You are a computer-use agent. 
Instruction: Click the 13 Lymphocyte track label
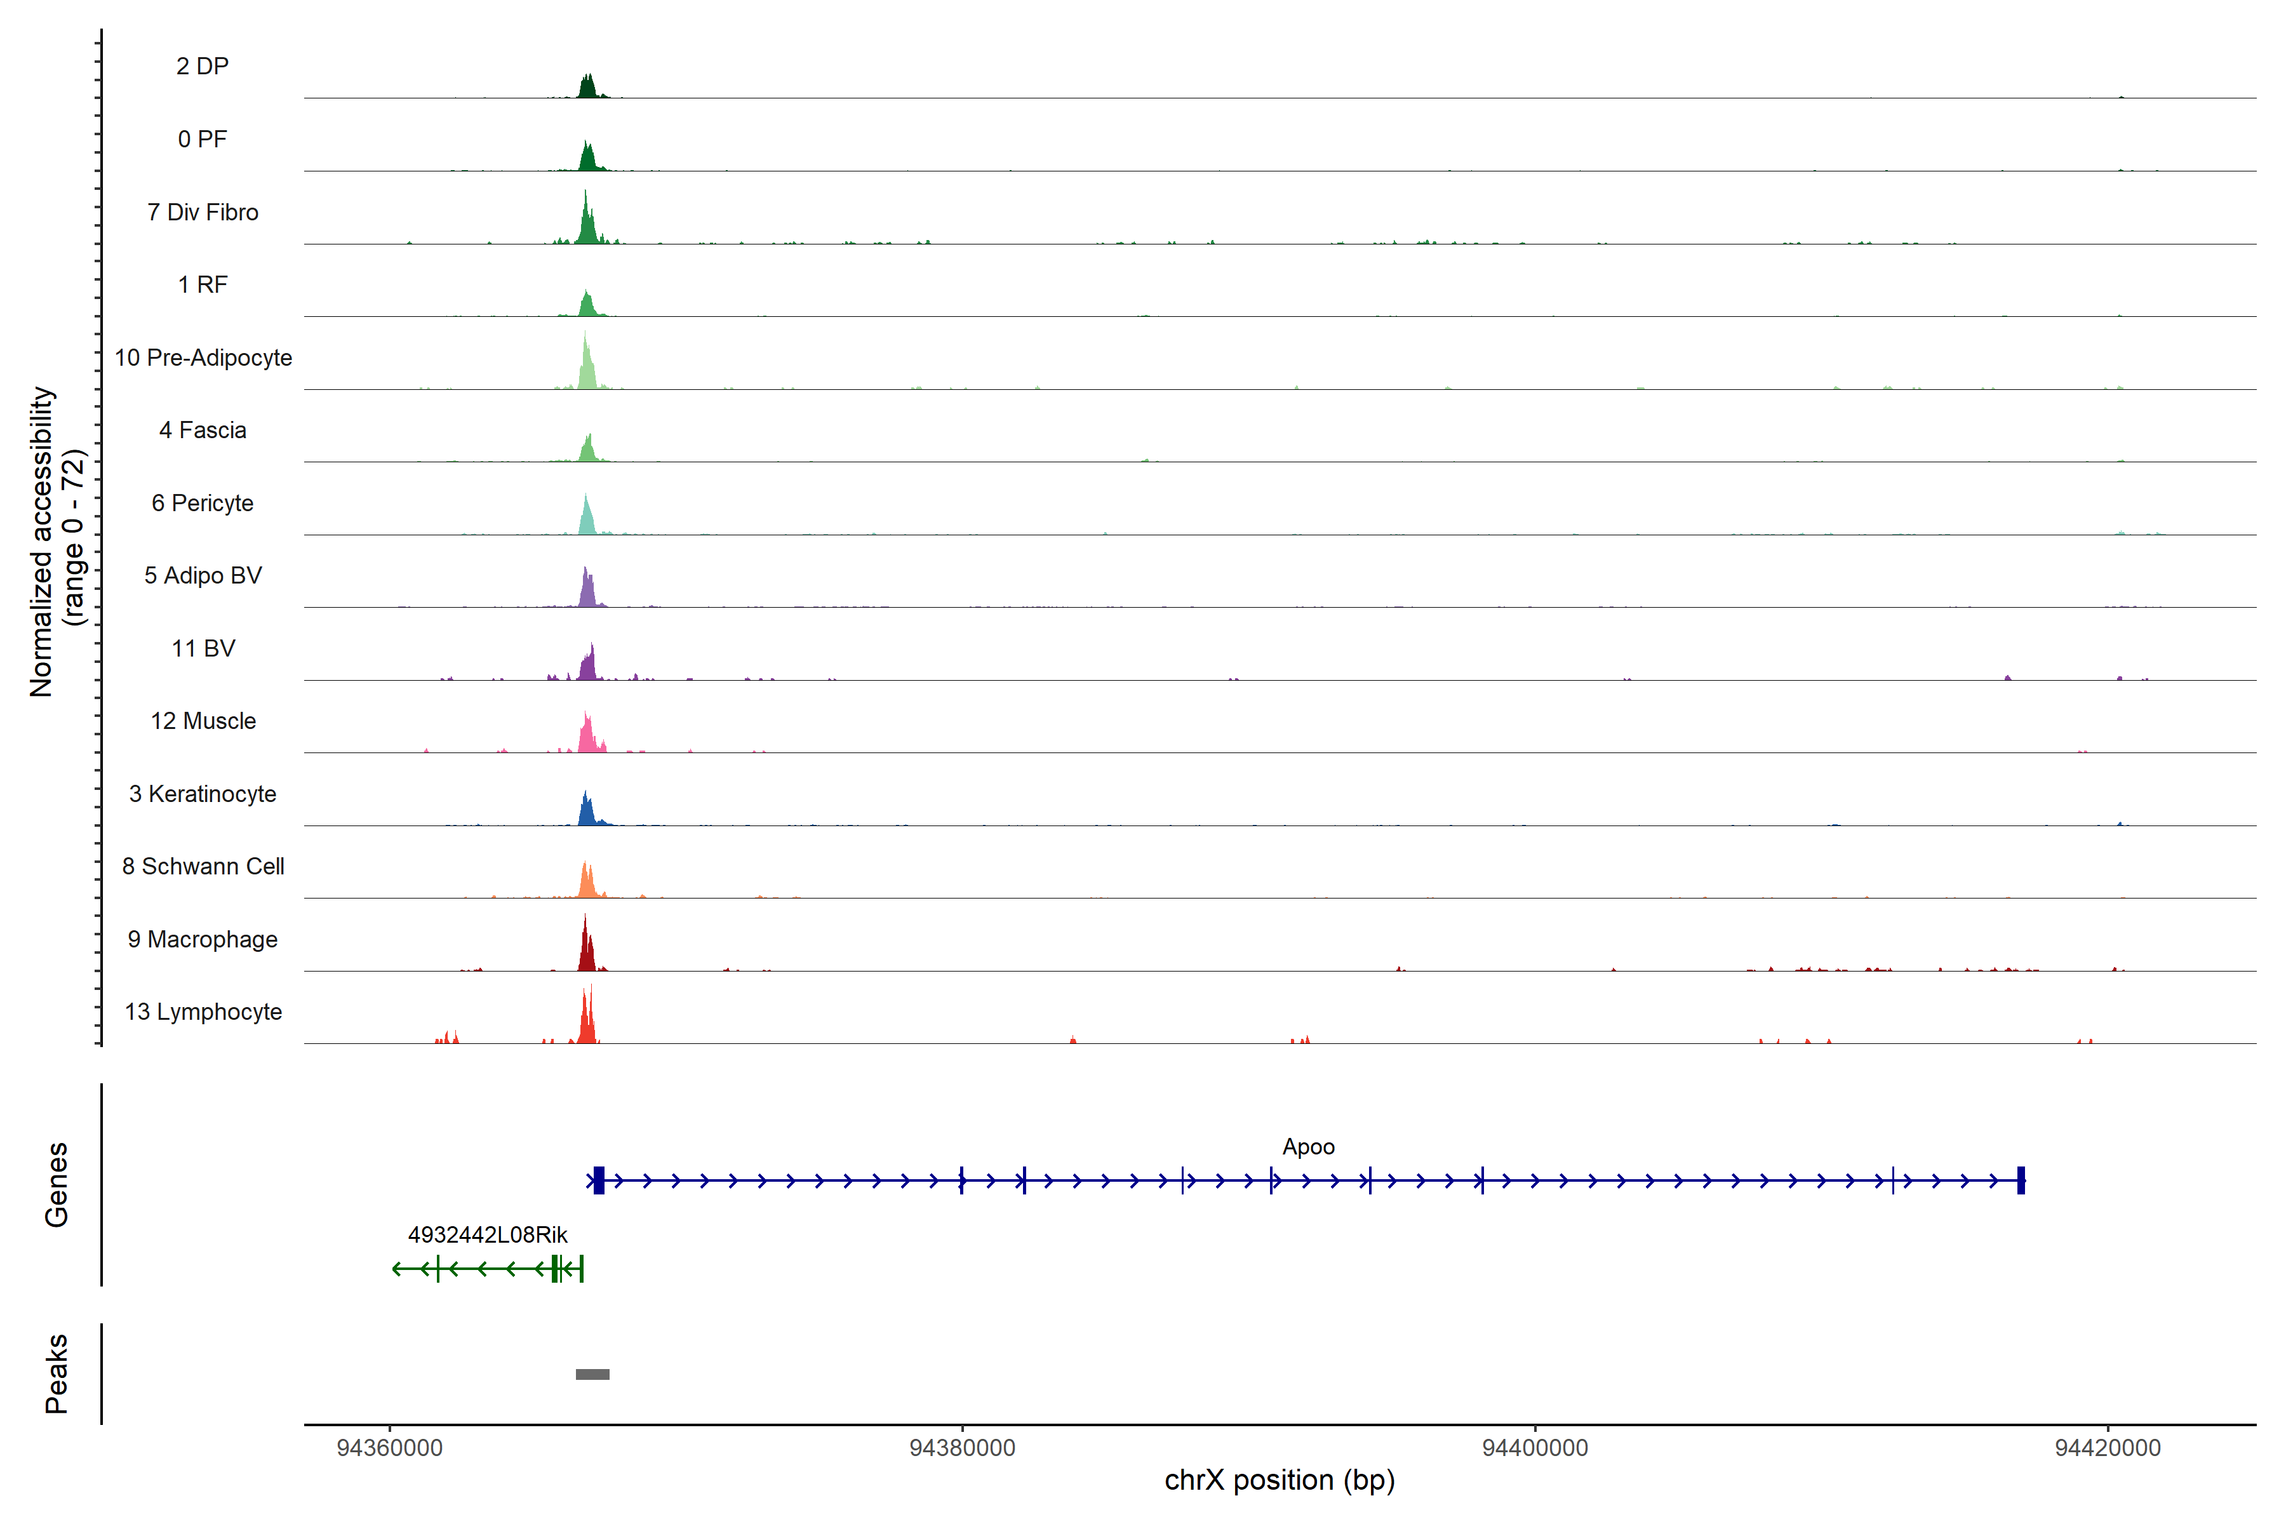point(203,1012)
